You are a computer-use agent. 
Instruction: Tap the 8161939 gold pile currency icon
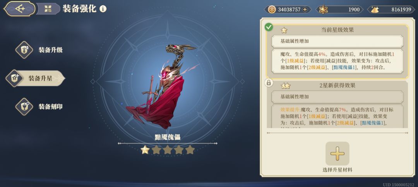[375, 10]
